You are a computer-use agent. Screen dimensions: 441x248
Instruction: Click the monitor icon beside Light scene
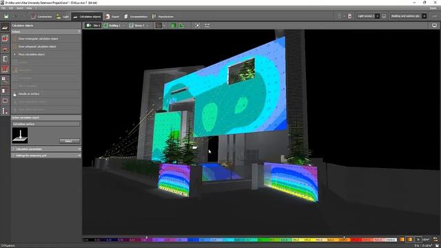pos(384,17)
